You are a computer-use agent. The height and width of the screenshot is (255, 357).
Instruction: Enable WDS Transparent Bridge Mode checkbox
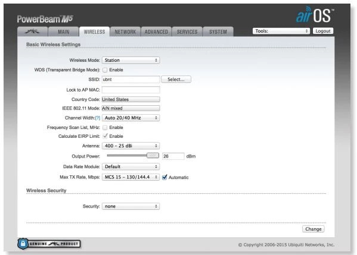pos(105,70)
